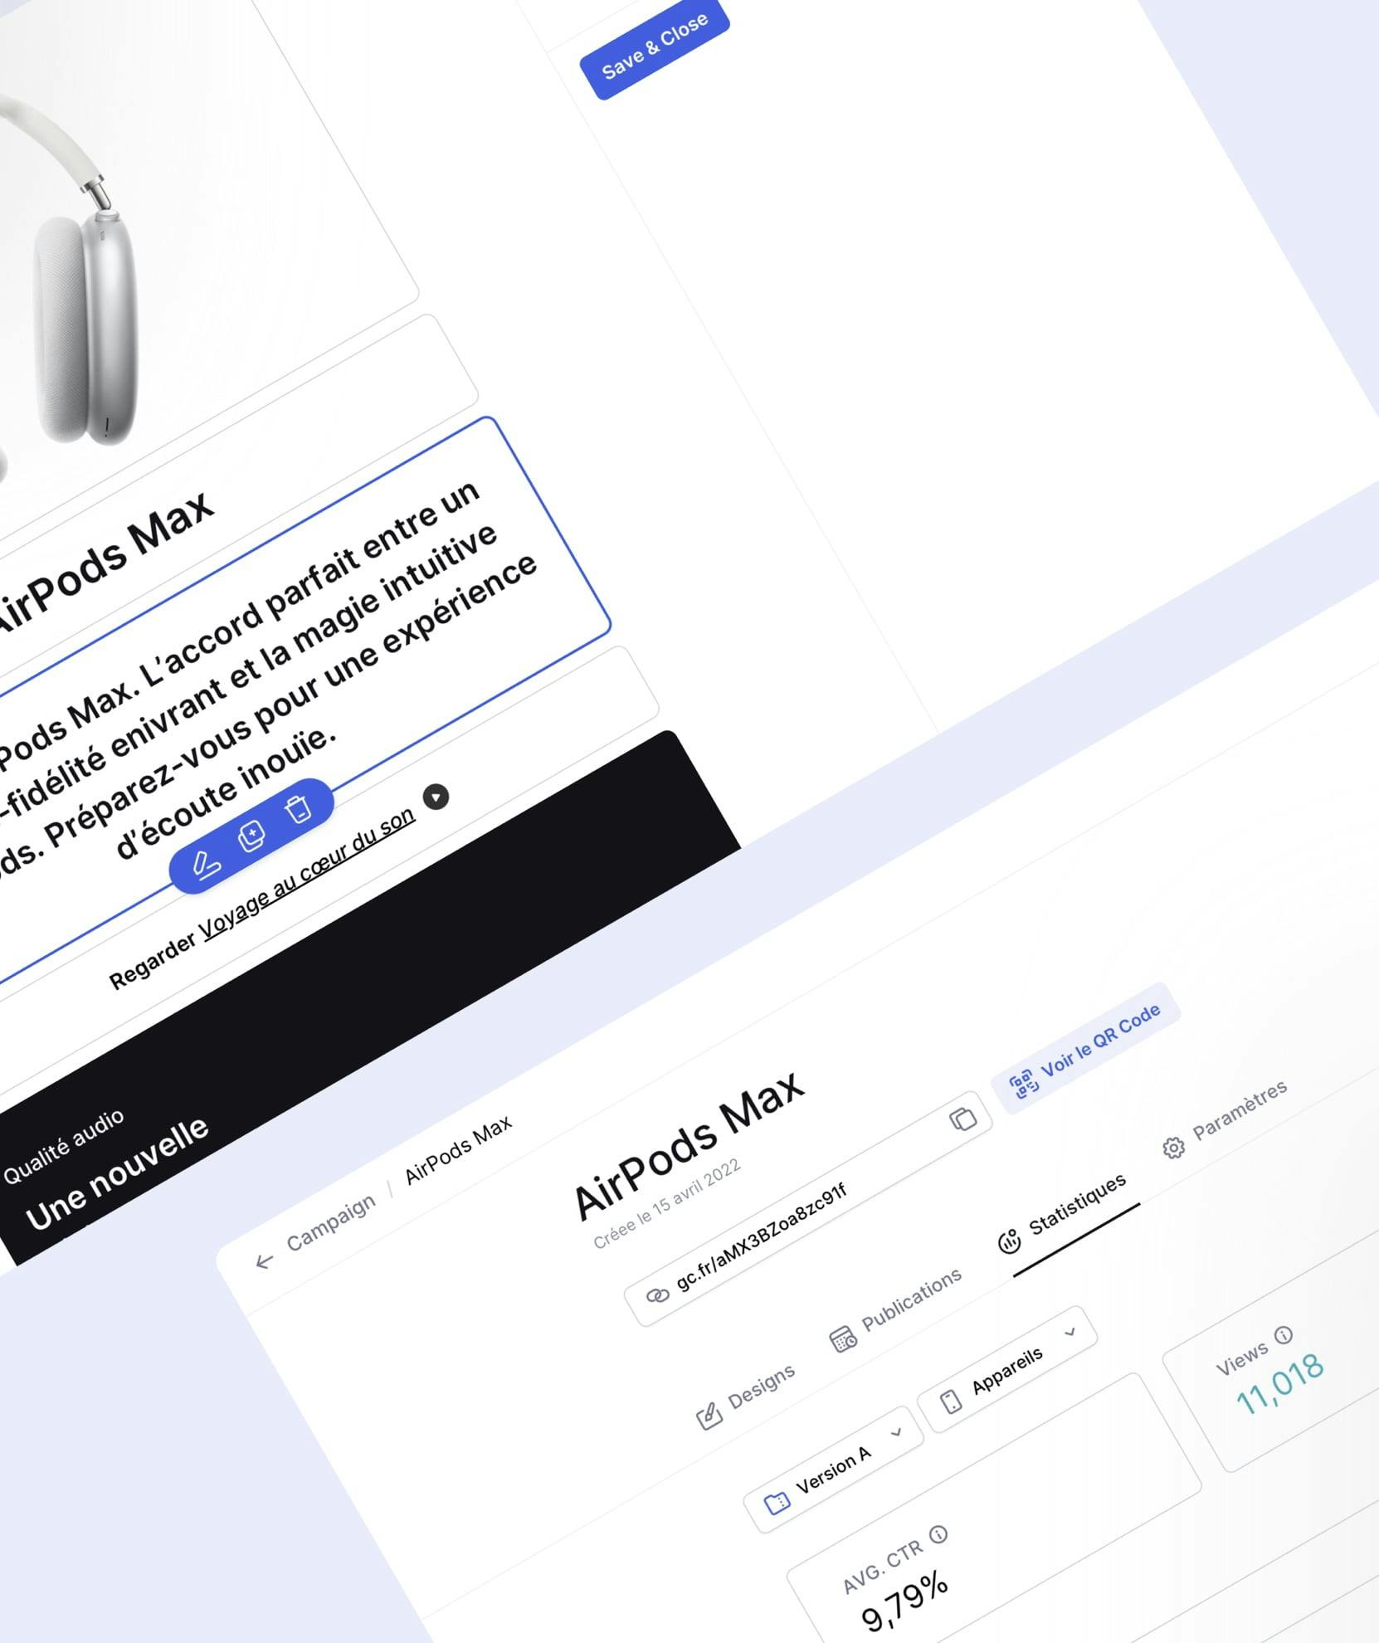Copy the short link with the copy icon
This screenshot has width=1379, height=1643.
click(x=962, y=1119)
